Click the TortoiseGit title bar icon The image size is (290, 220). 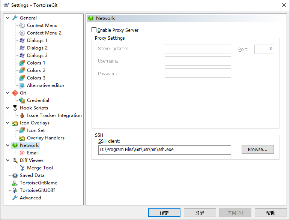[6, 5]
